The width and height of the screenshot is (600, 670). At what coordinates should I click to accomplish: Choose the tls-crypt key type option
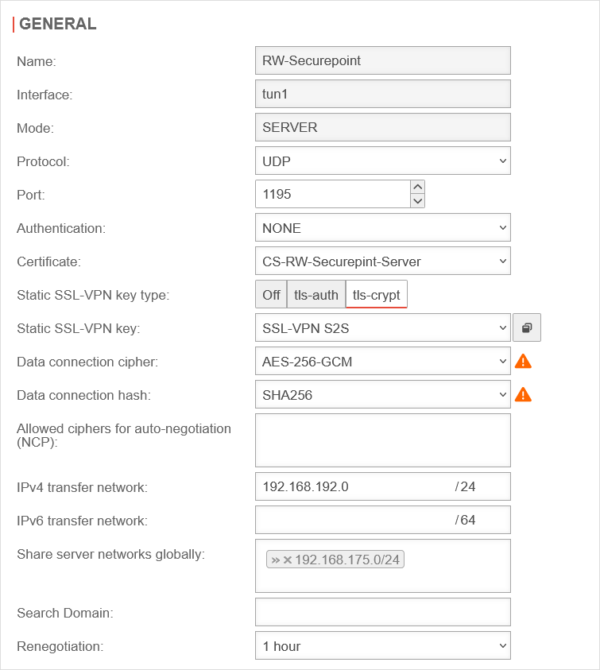pos(376,295)
